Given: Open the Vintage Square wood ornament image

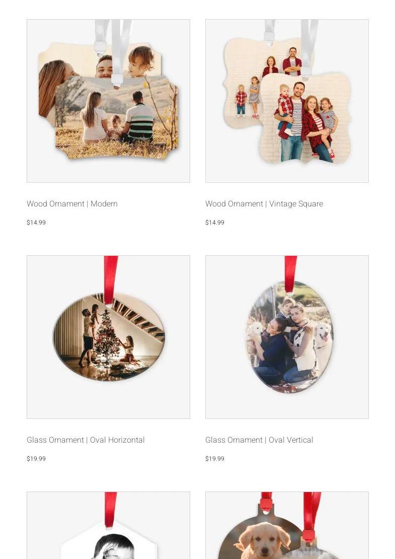Looking at the screenshot, I should [x=287, y=101].
